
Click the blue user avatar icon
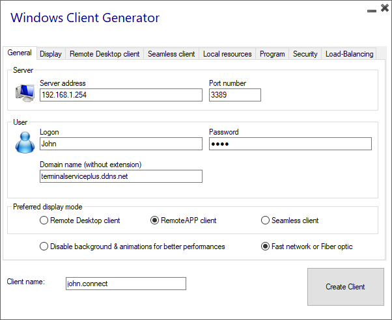click(25, 142)
